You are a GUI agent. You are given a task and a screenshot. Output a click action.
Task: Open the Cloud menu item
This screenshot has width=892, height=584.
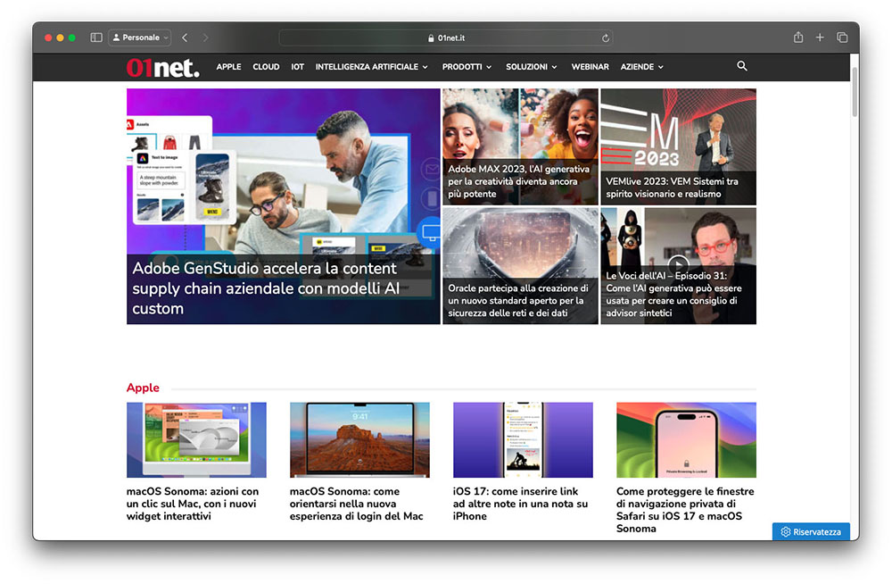pyautogui.click(x=266, y=67)
